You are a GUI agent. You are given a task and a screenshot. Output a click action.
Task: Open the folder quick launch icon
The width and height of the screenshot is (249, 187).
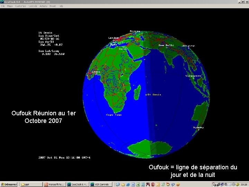pos(123,185)
